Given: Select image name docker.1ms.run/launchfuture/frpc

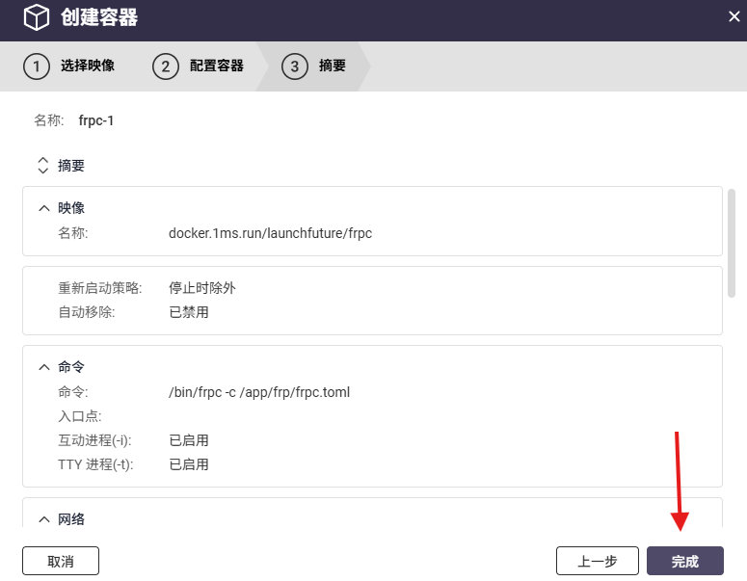Looking at the screenshot, I should [x=270, y=233].
